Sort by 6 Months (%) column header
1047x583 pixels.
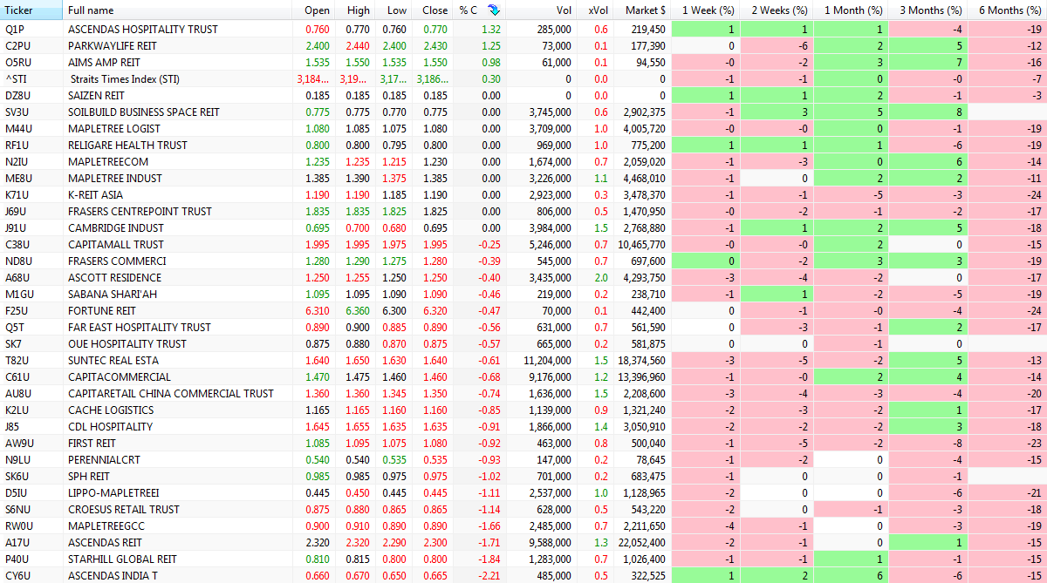click(1009, 10)
